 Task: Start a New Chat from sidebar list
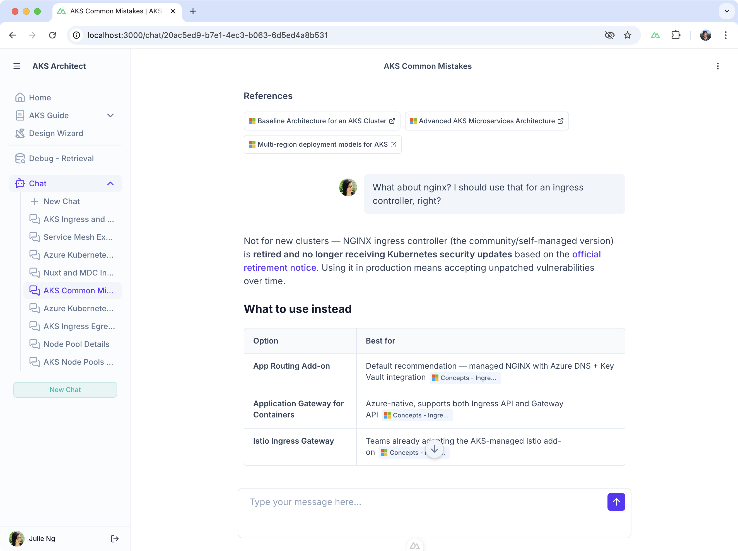(x=73, y=201)
